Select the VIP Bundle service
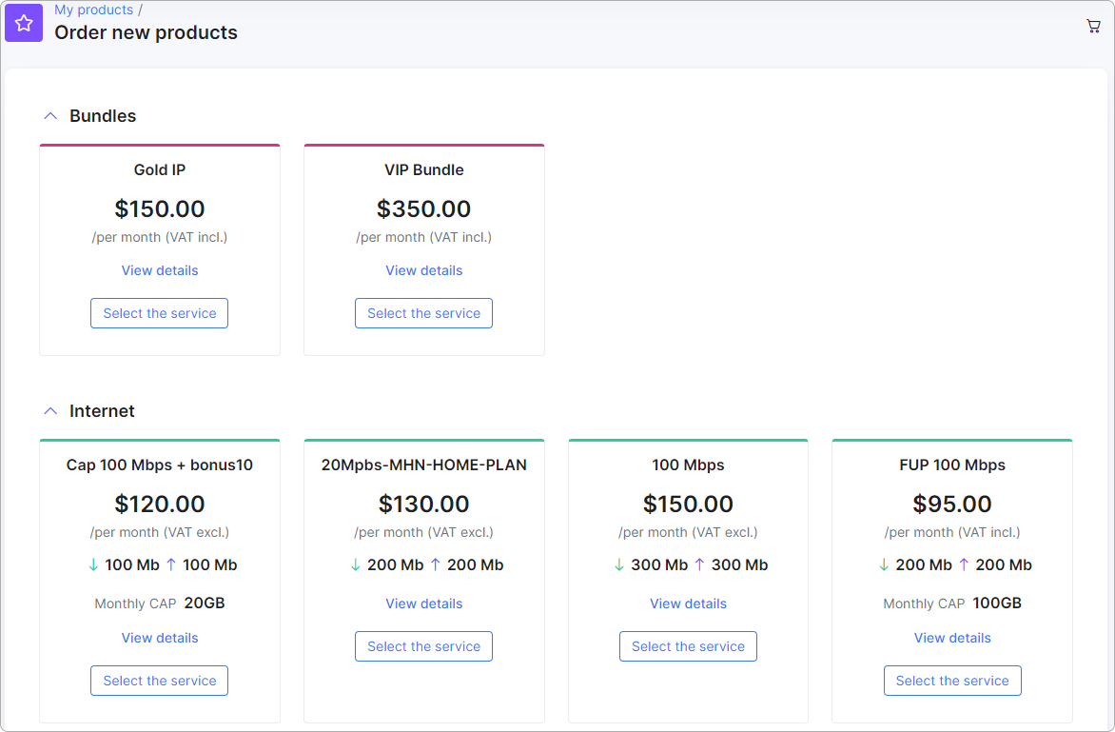This screenshot has width=1115, height=732. (x=423, y=313)
